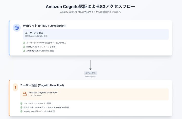
Task: Click the Auth.signIn() text under the arrow
Action: pos(90,76)
